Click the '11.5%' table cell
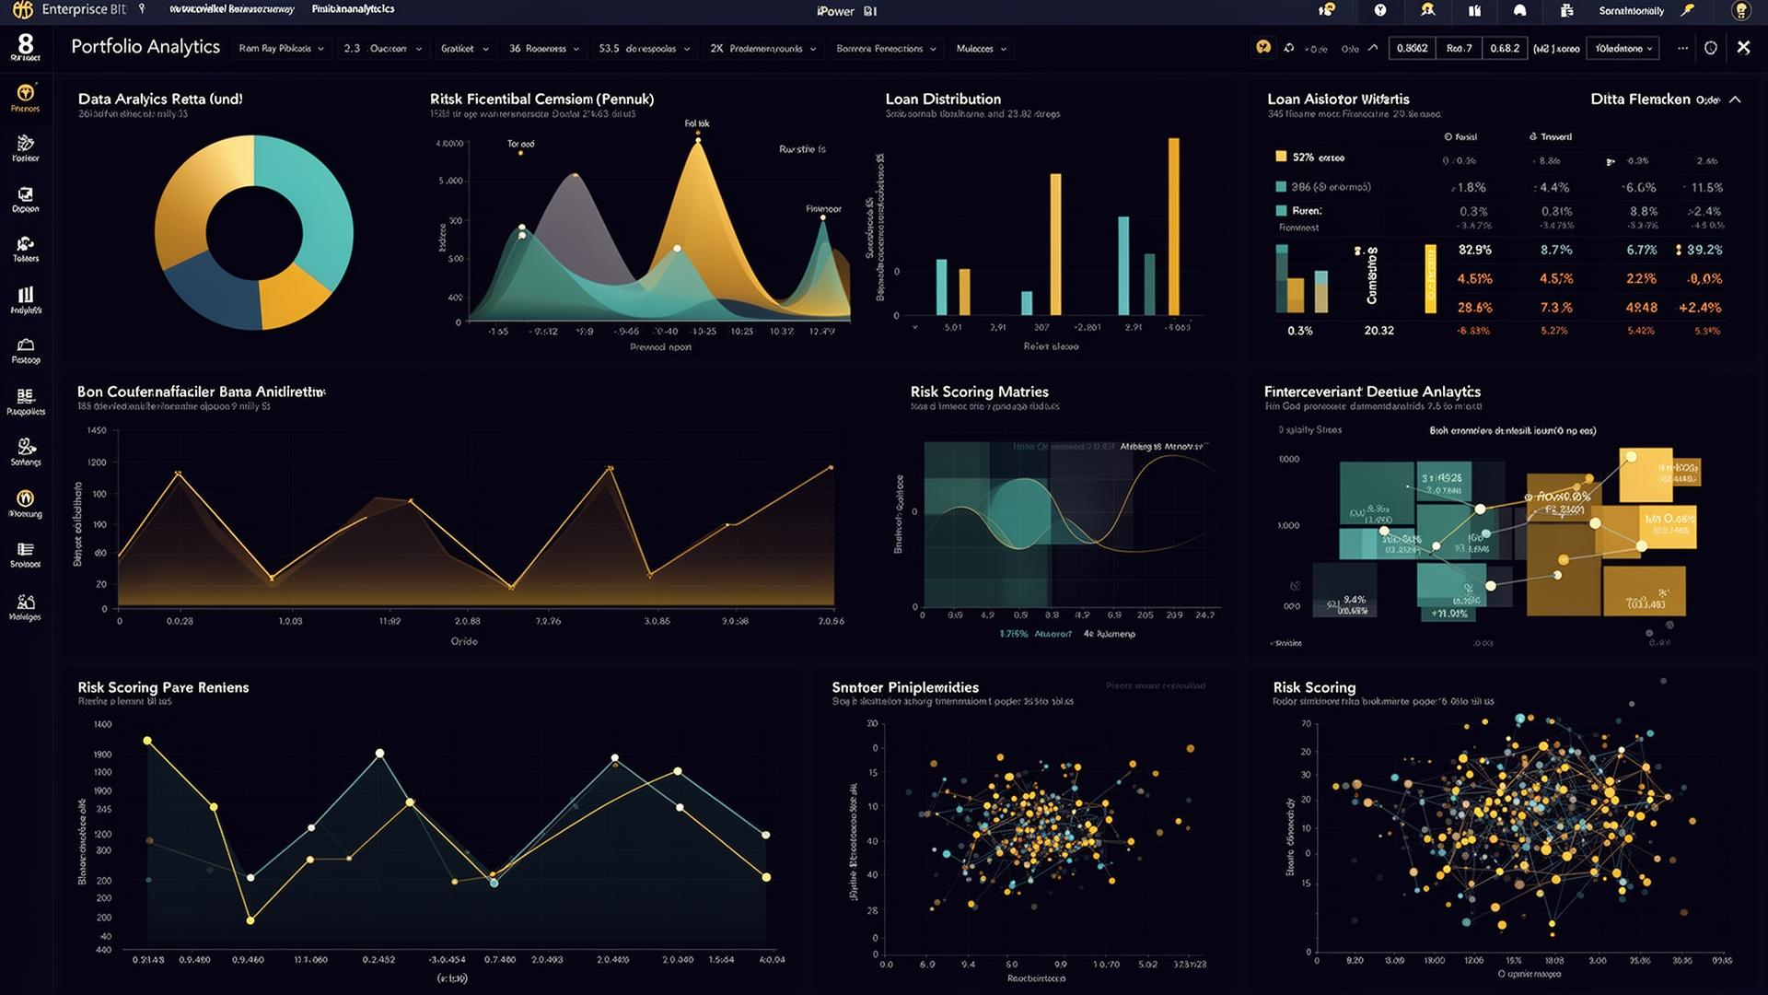The height and width of the screenshot is (995, 1768). (x=1706, y=187)
